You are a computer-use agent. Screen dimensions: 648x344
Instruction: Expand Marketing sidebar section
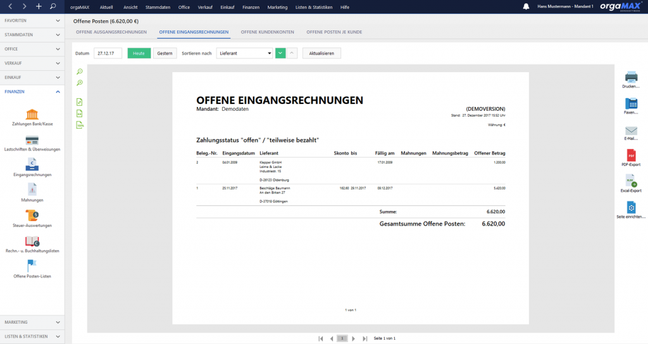[32, 322]
